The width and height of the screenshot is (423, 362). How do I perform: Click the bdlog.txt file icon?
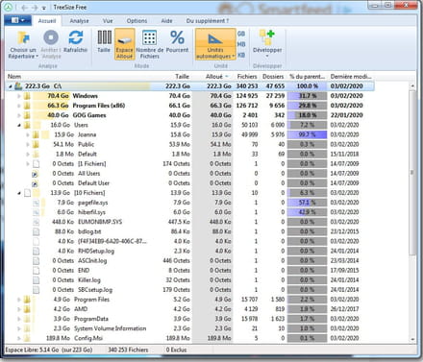tap(36, 231)
